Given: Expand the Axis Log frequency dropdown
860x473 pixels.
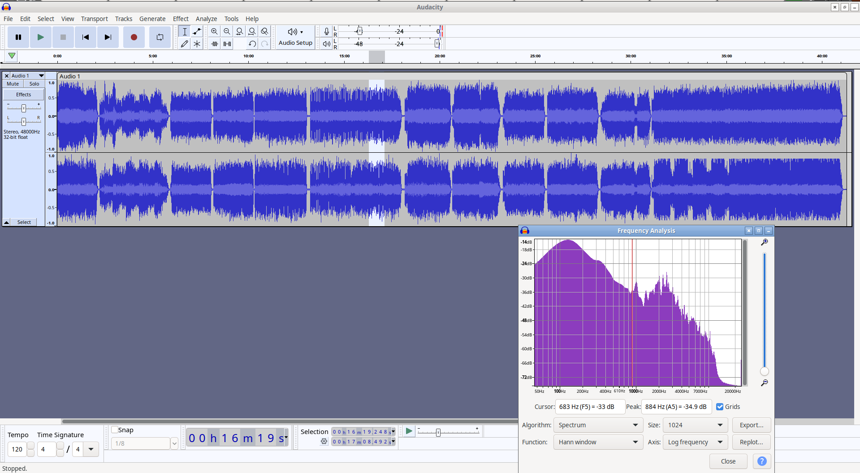Looking at the screenshot, I should 695,442.
